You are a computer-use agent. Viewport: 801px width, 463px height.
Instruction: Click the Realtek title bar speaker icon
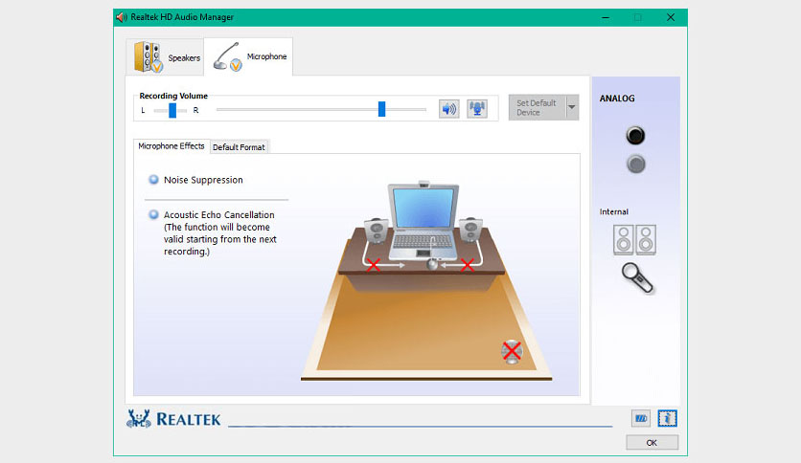pos(121,17)
